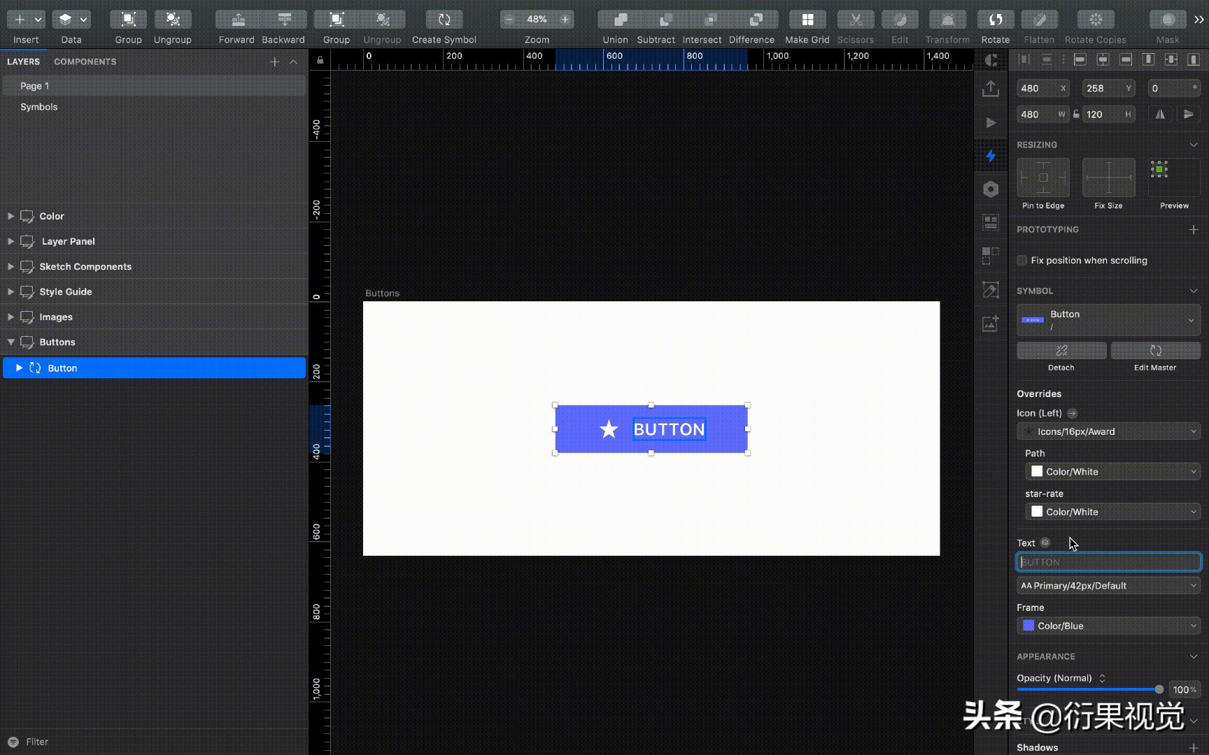Click the hexagon plugin icon in side strip
Screen dimensions: 1209x755
pyautogui.click(x=991, y=189)
